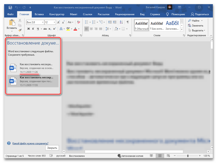The image size is (217, 163).
Task: Show paragraph marks with pilcrow icon
Action: (128, 22)
